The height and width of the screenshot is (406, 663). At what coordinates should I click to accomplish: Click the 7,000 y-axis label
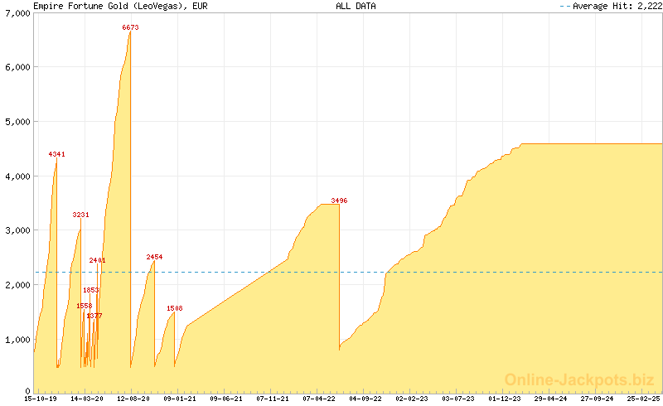[17, 13]
